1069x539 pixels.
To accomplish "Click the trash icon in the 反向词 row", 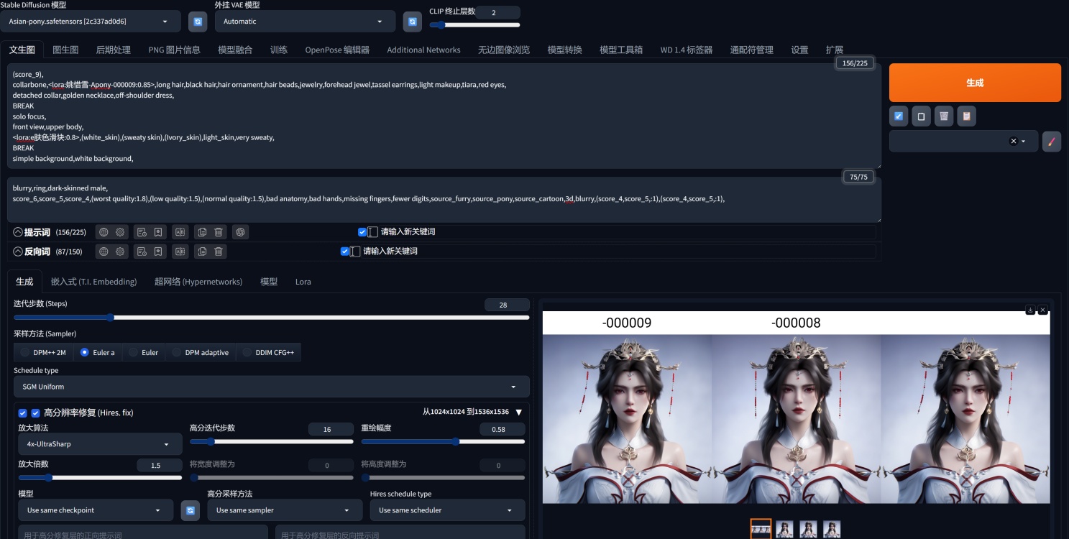I will coord(219,252).
